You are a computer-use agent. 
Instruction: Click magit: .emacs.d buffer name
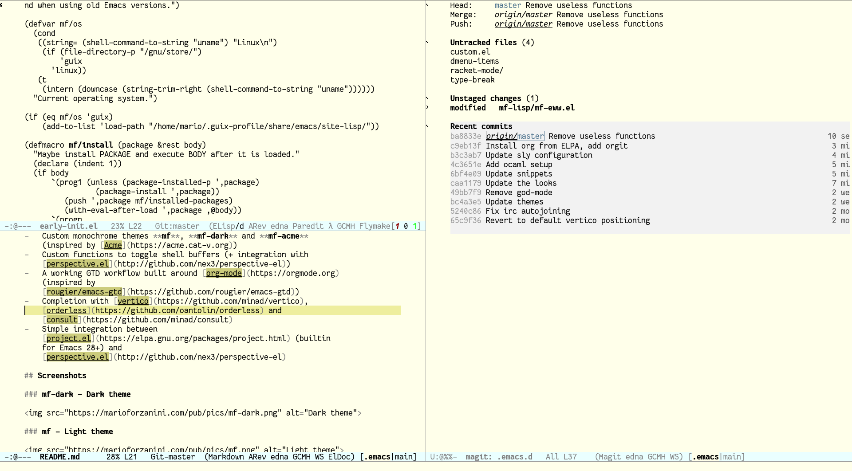coord(499,457)
